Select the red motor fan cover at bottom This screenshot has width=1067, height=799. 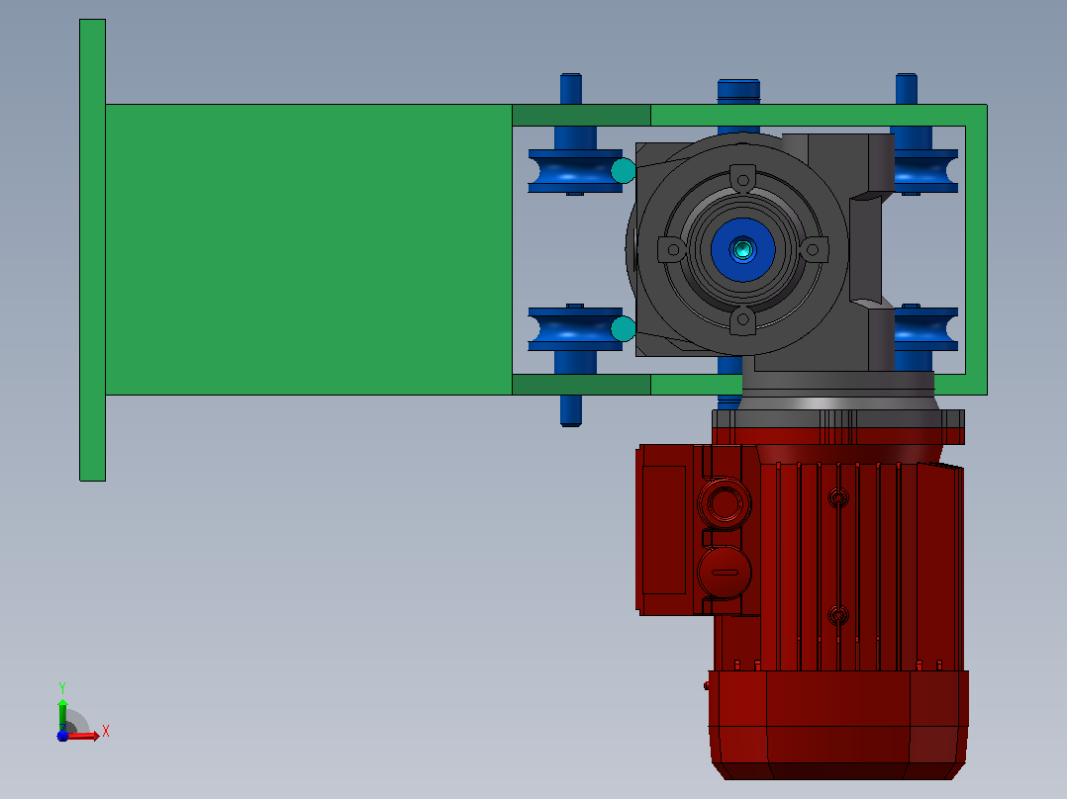click(838, 725)
